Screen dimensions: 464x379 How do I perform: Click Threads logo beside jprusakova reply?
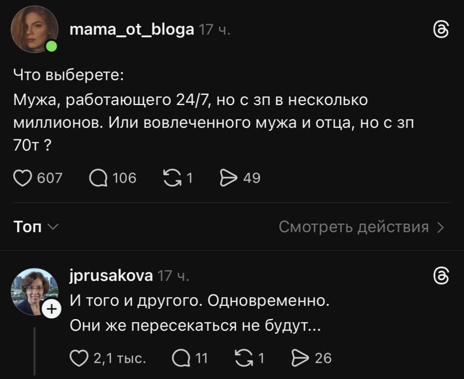point(442,276)
